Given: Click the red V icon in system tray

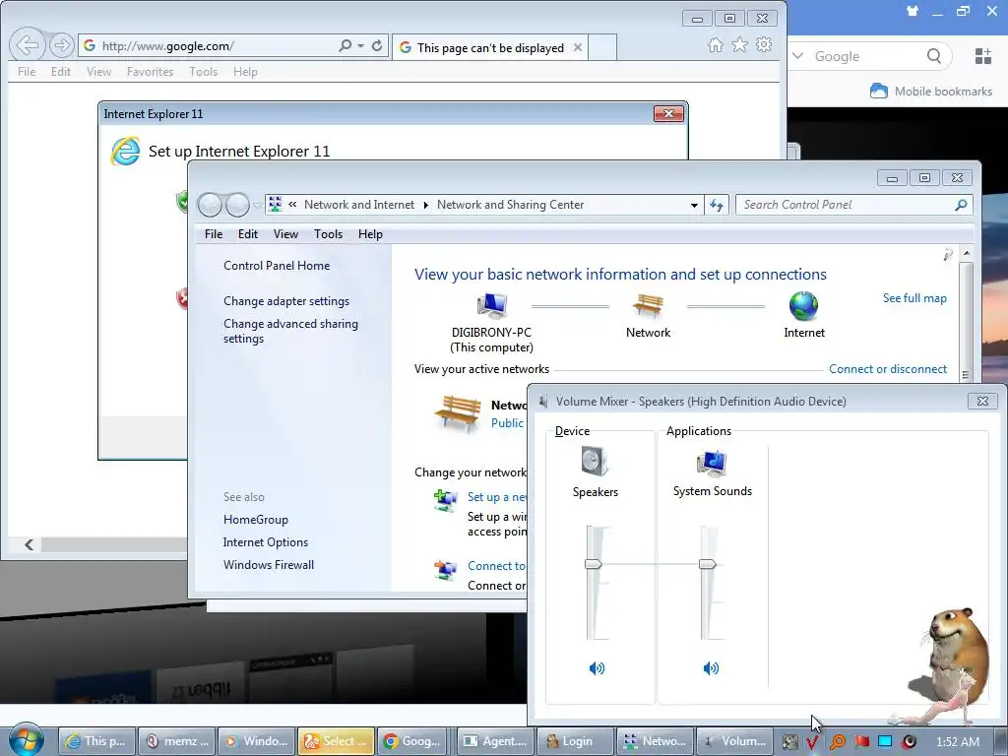Looking at the screenshot, I should coord(812,742).
